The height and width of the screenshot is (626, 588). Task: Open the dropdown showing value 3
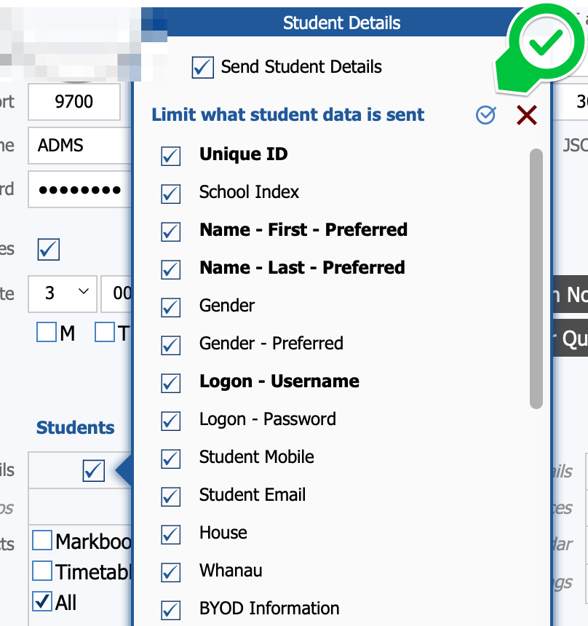click(x=63, y=293)
